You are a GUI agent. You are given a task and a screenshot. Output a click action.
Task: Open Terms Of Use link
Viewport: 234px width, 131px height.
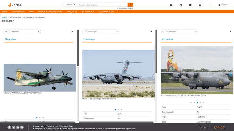[52, 126]
